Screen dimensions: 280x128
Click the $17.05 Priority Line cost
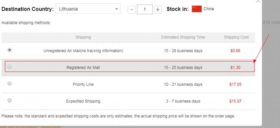tap(235, 84)
